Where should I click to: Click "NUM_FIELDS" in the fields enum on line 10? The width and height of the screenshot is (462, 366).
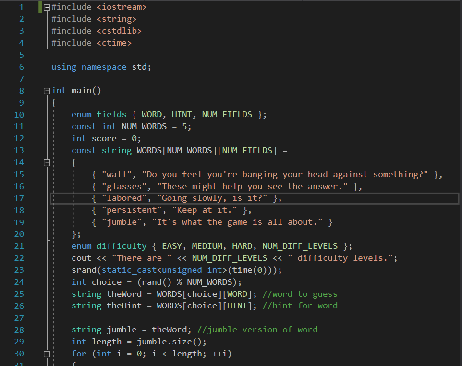pos(227,114)
